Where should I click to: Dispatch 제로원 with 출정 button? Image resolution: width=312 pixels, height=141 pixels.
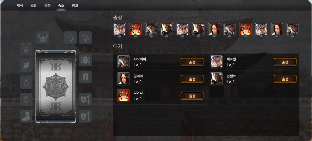(285, 62)
